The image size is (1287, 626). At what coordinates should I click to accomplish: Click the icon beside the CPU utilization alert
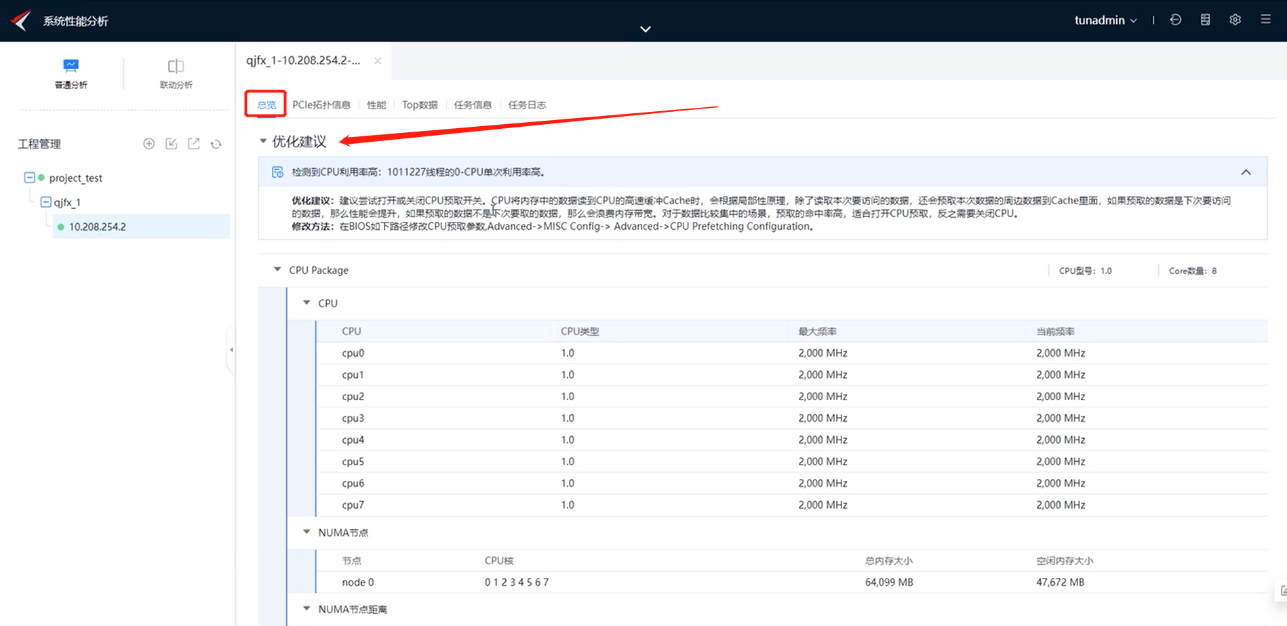(x=277, y=172)
